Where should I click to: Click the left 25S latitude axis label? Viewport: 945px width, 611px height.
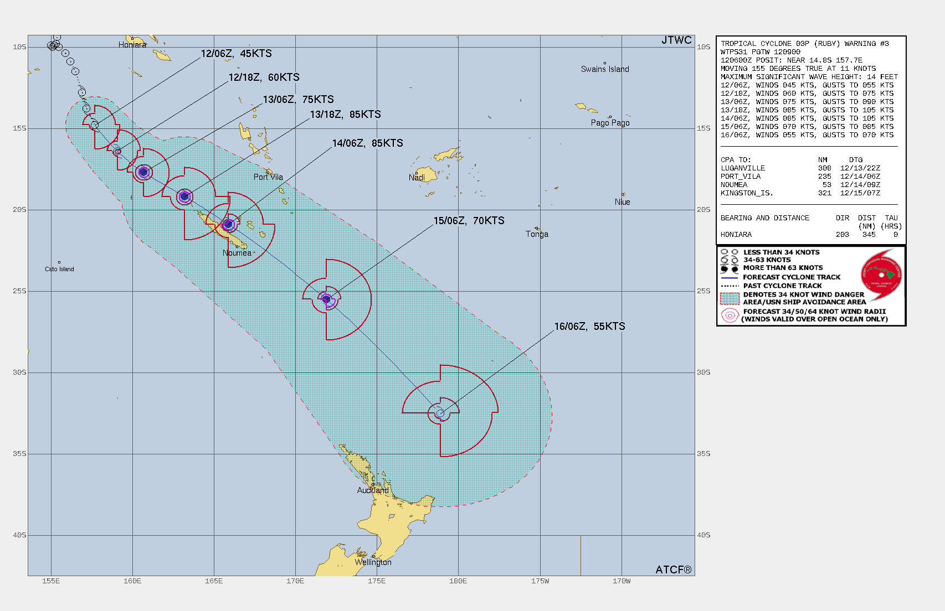(19, 291)
